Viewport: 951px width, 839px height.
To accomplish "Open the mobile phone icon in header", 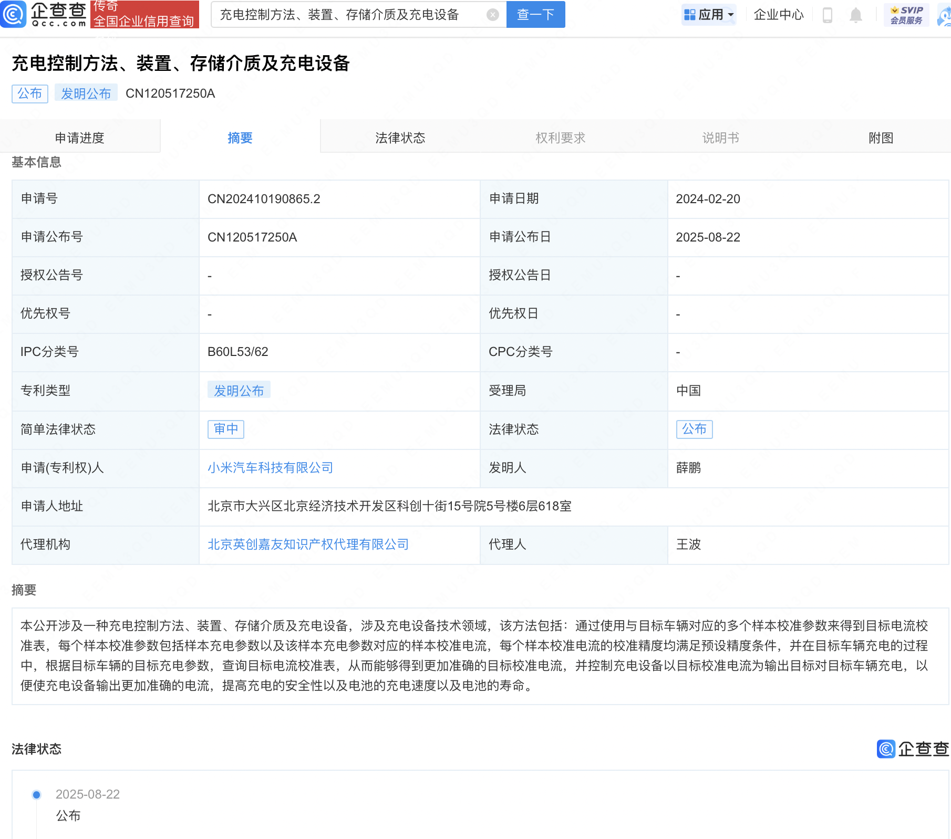I will click(x=827, y=15).
